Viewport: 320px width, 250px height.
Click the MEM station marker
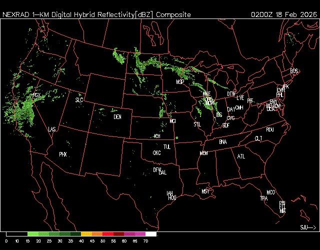click(x=203, y=153)
